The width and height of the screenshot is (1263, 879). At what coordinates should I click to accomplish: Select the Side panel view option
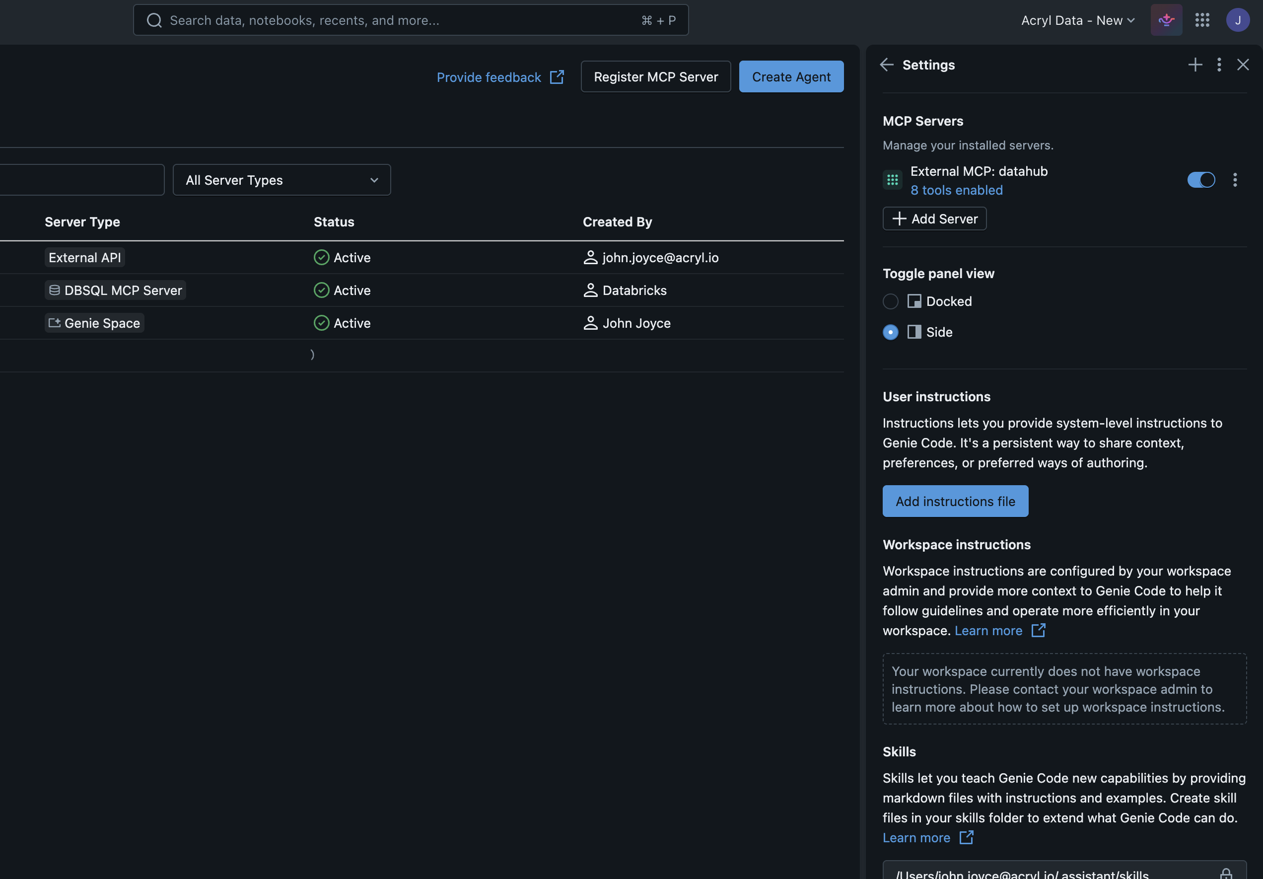click(x=891, y=332)
